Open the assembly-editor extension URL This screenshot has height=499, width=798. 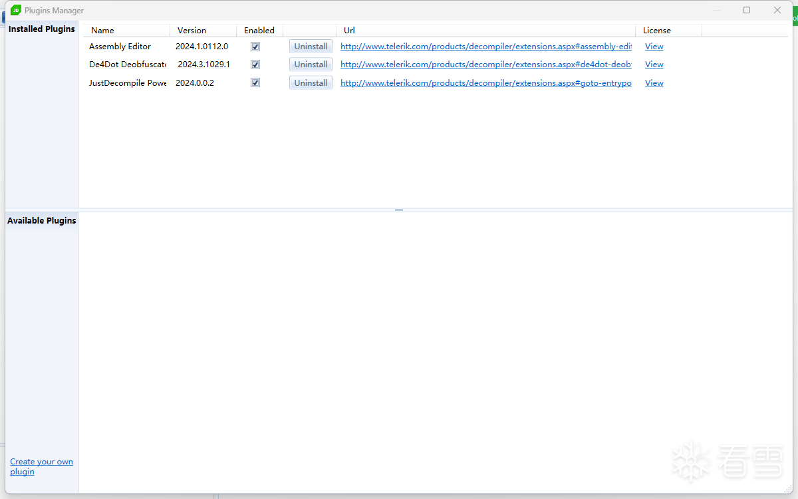coord(486,47)
